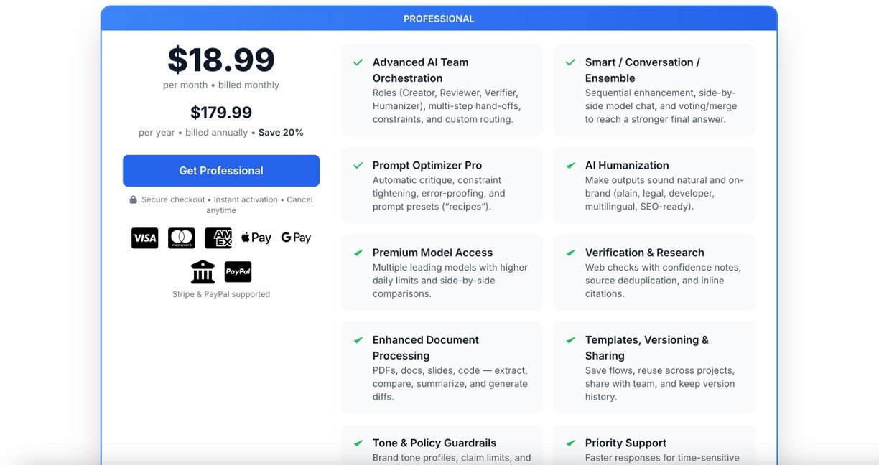The image size is (879, 465).
Task: Click the PayPal payment icon
Action: coord(238,272)
